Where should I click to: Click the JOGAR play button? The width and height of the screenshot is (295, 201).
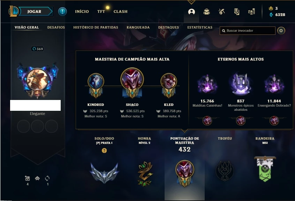click(34, 11)
